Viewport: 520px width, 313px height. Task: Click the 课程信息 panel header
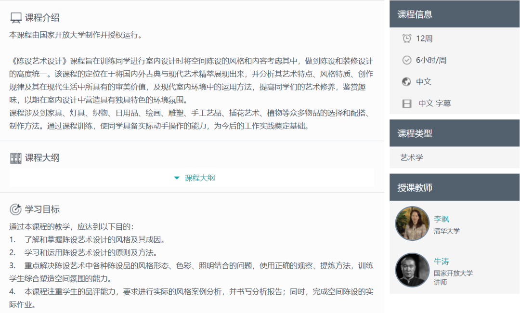coord(454,14)
